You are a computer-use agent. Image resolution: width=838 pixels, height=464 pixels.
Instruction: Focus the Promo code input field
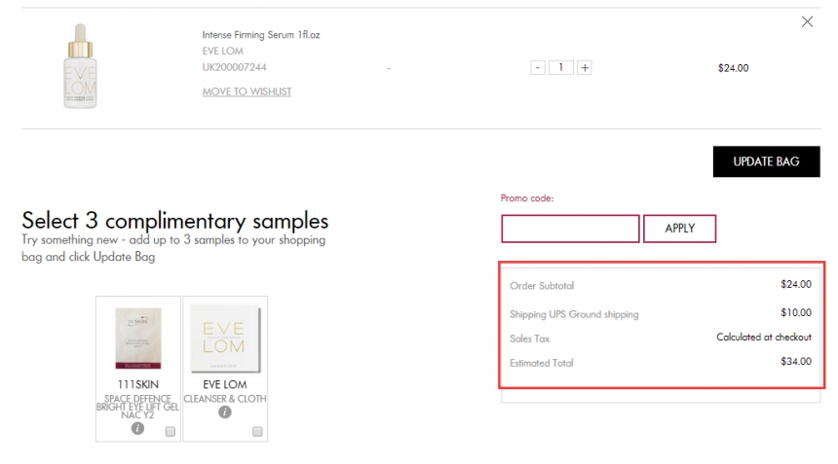pos(570,229)
